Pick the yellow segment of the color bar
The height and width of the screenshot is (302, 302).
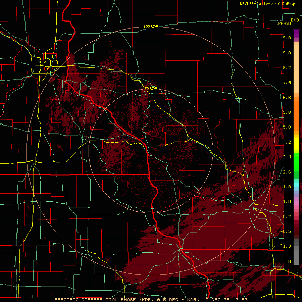(x=296, y=144)
